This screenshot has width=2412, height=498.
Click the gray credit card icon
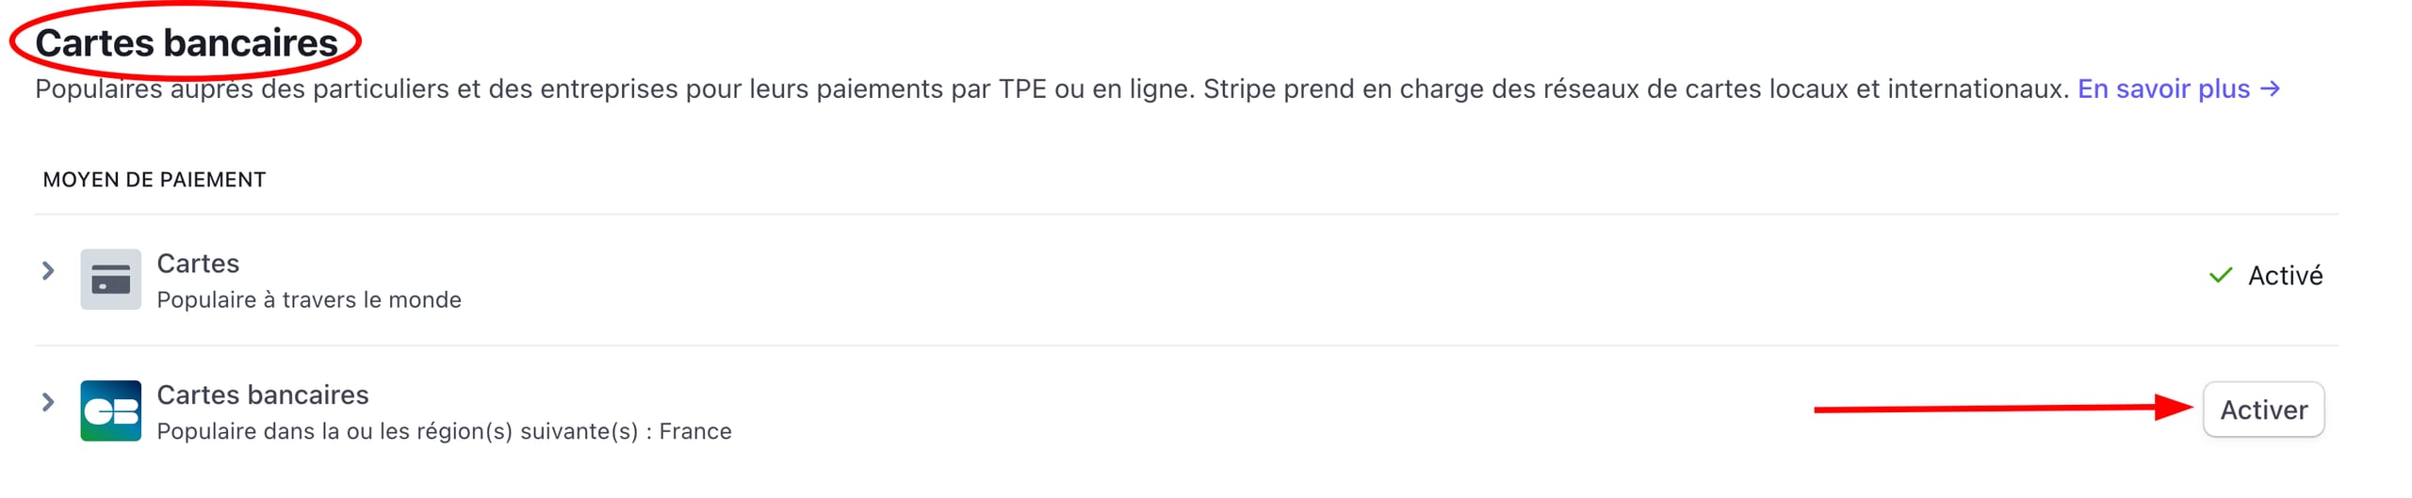pos(110,280)
